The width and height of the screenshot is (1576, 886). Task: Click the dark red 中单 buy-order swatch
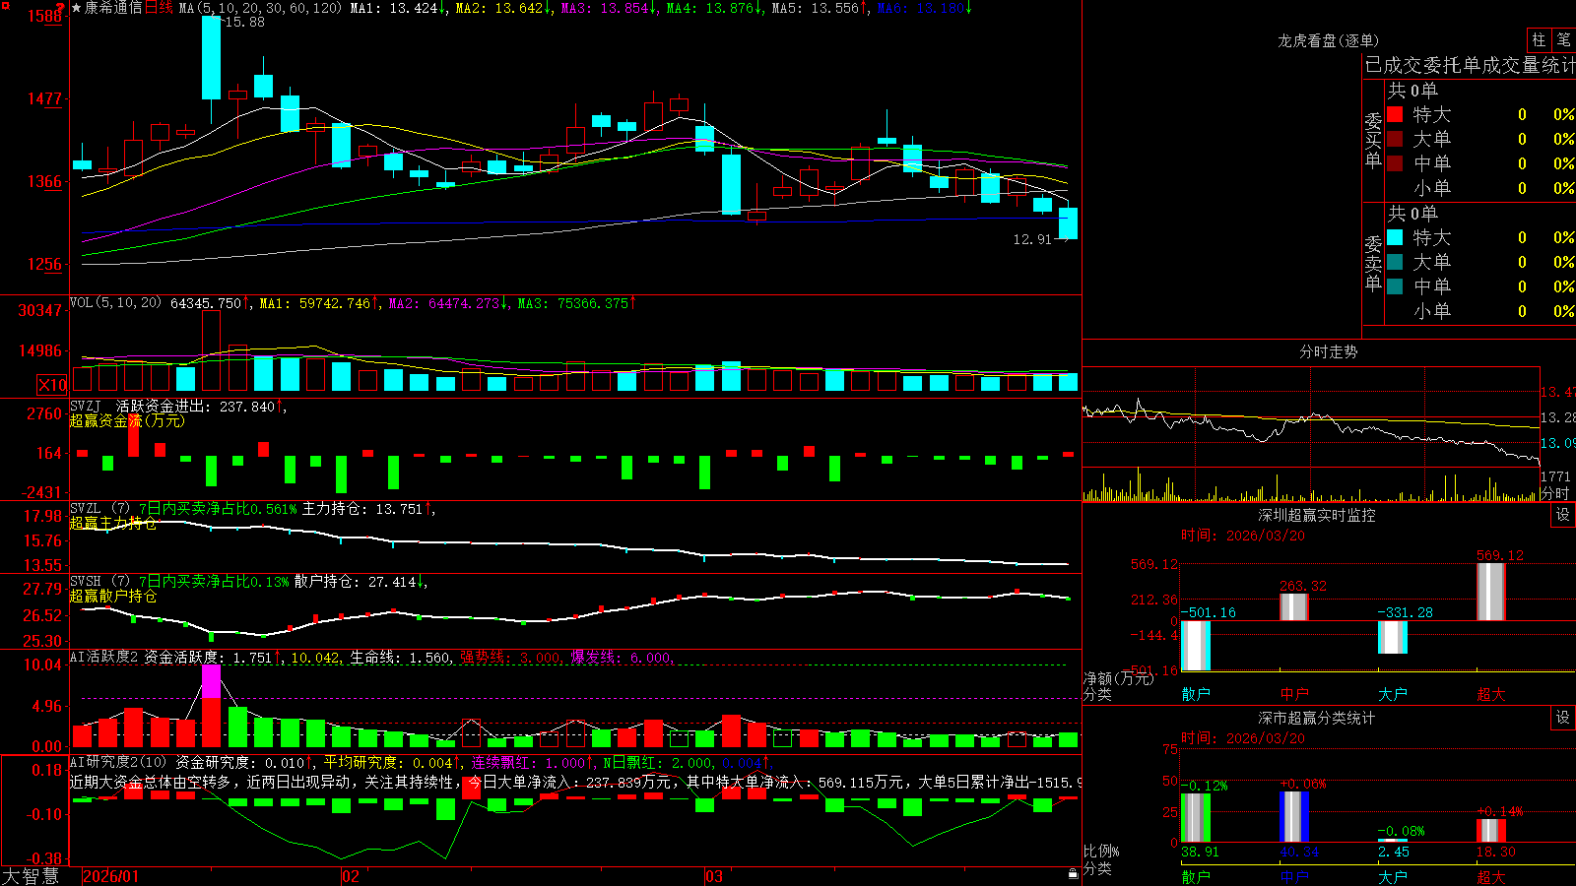tap(1395, 163)
